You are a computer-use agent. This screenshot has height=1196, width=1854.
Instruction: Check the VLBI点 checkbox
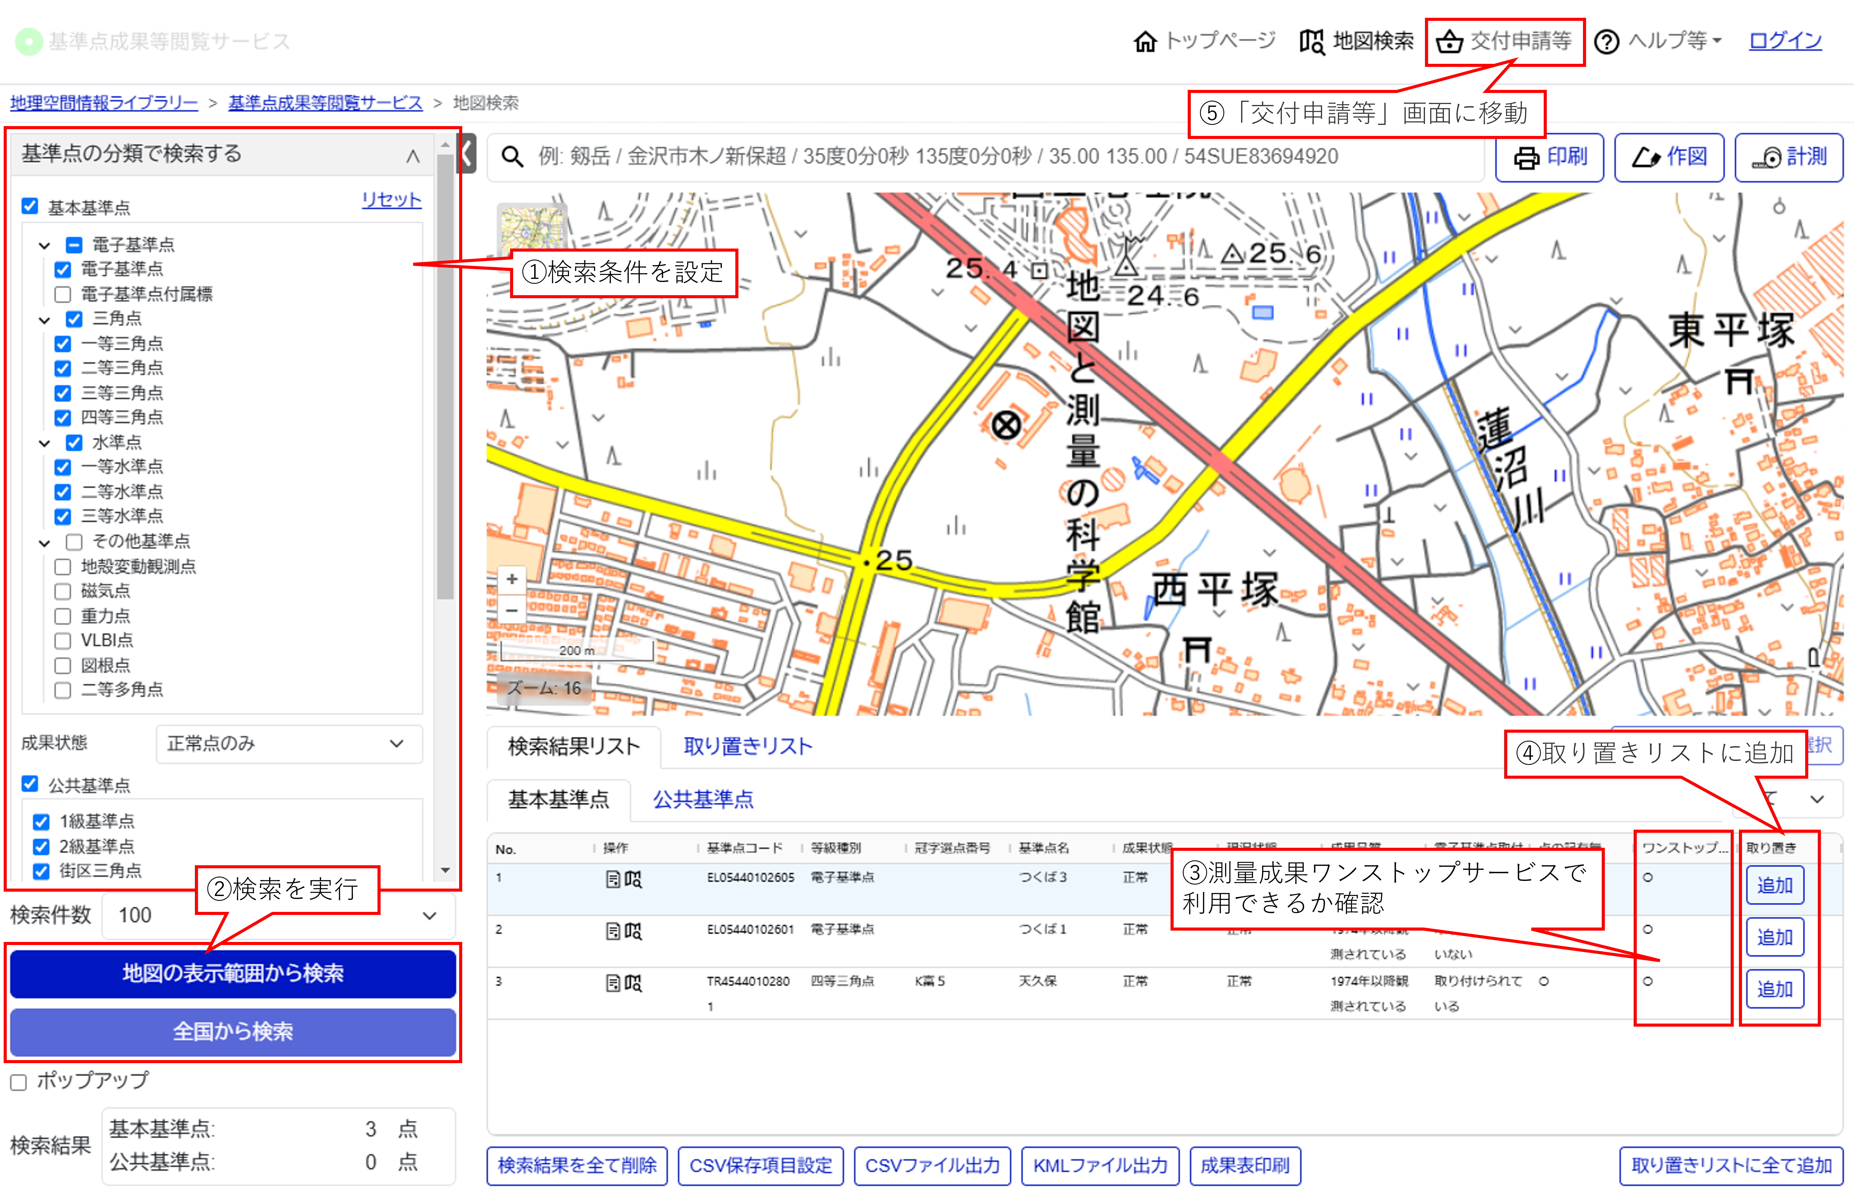point(63,641)
